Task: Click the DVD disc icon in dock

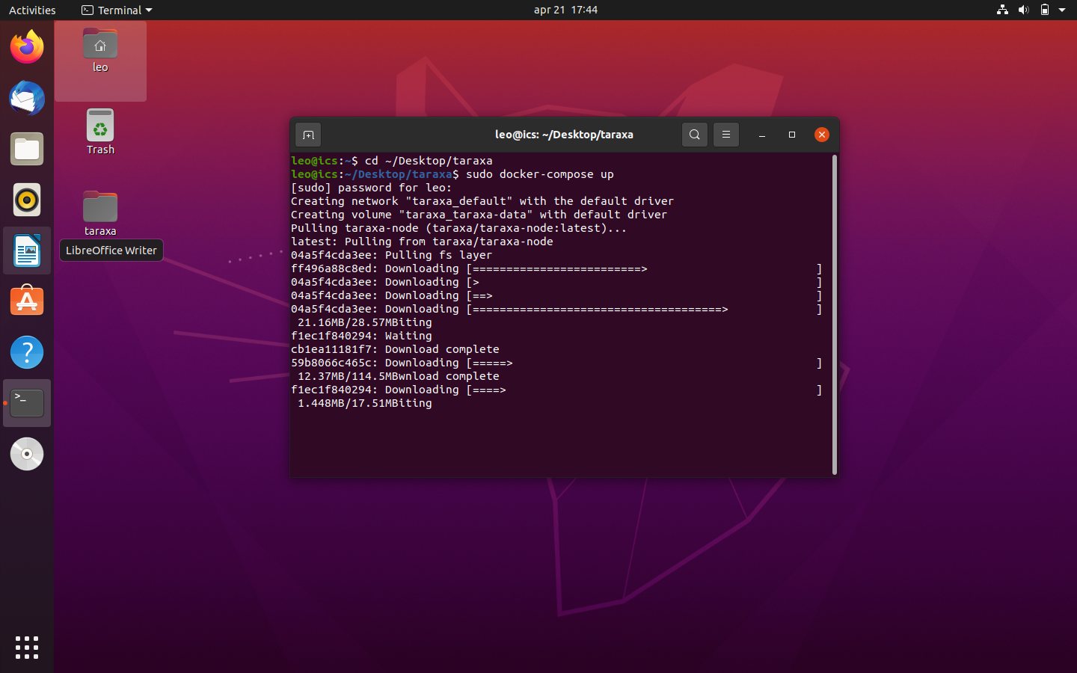Action: tap(27, 455)
